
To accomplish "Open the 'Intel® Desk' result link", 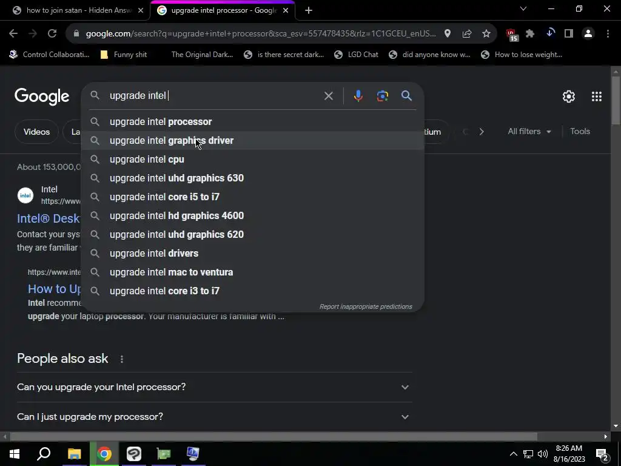I will [x=49, y=218].
